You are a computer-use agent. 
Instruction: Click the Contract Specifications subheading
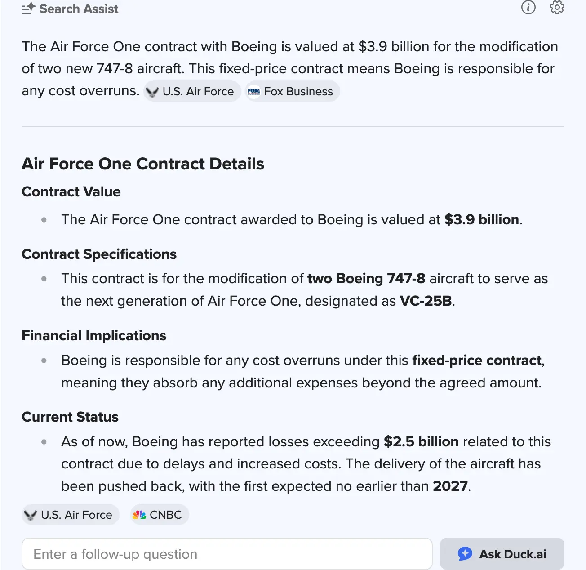(x=99, y=254)
